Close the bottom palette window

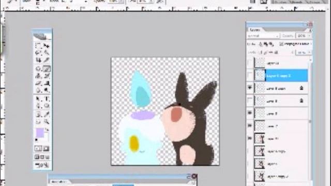point(194,176)
